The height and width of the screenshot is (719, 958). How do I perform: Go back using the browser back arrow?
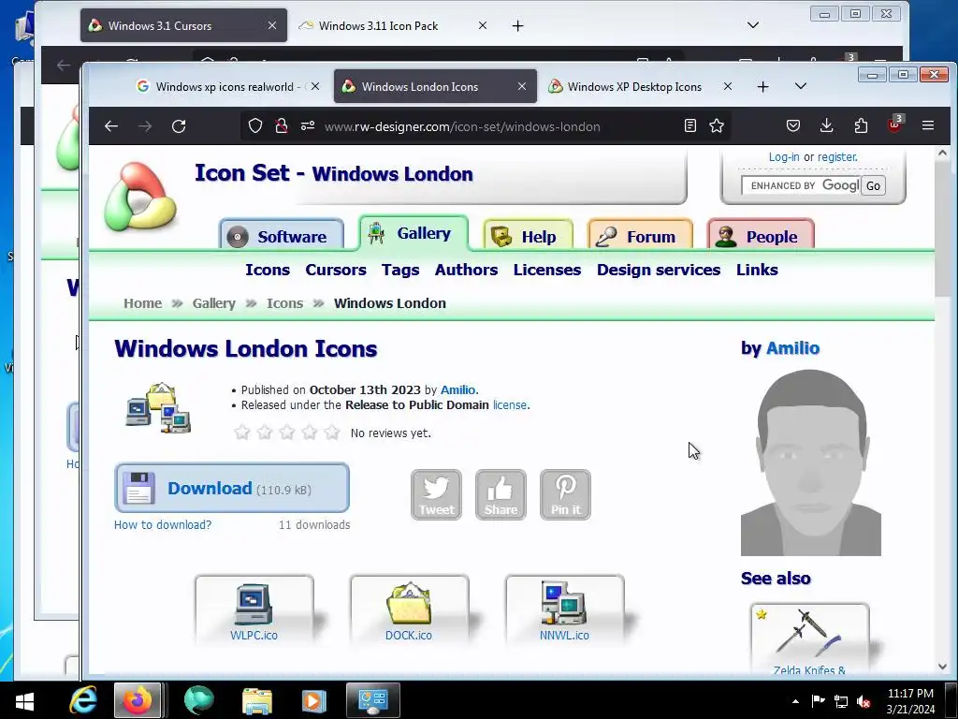[110, 126]
